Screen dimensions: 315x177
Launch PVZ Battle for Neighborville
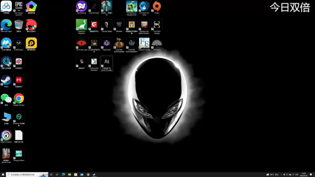tap(132, 8)
